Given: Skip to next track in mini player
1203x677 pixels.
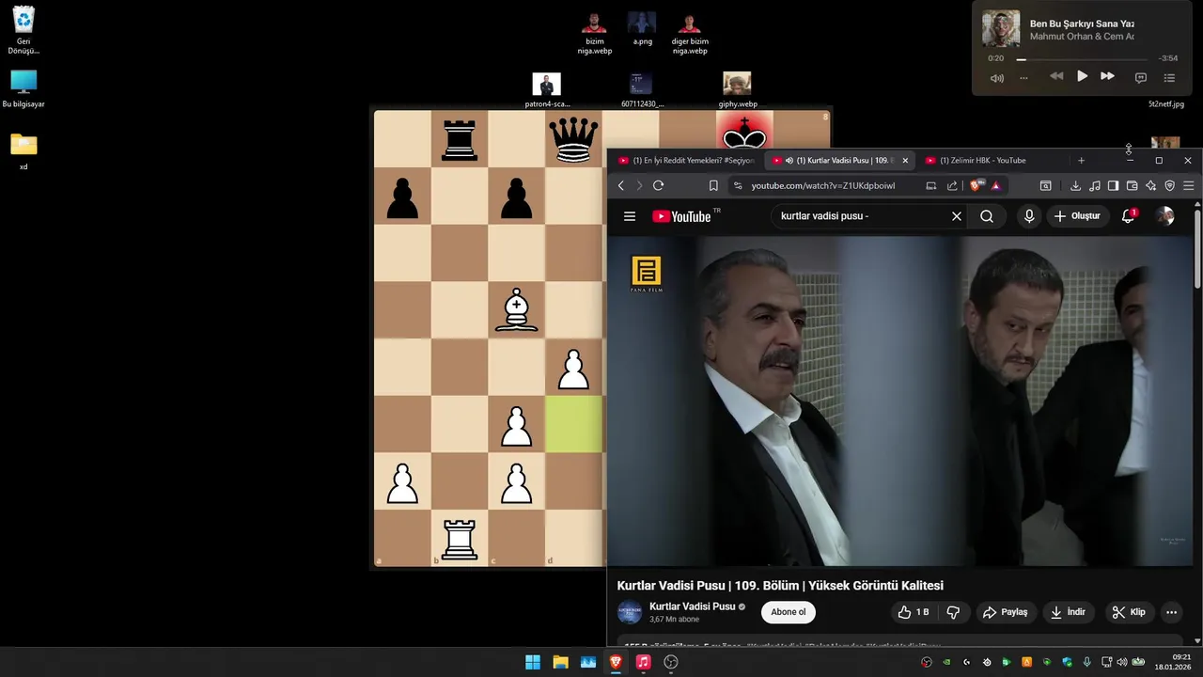Looking at the screenshot, I should pos(1107,76).
